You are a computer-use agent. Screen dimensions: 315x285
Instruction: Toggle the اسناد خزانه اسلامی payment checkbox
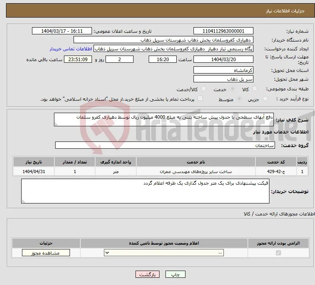(200, 98)
